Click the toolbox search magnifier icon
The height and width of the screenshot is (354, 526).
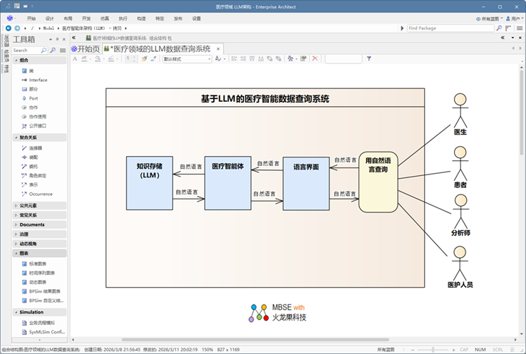(53, 51)
